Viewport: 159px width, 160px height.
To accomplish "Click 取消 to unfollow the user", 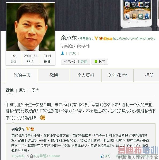I will pos(84,62).
